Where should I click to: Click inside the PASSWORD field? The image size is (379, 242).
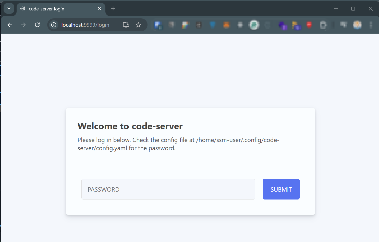point(168,189)
